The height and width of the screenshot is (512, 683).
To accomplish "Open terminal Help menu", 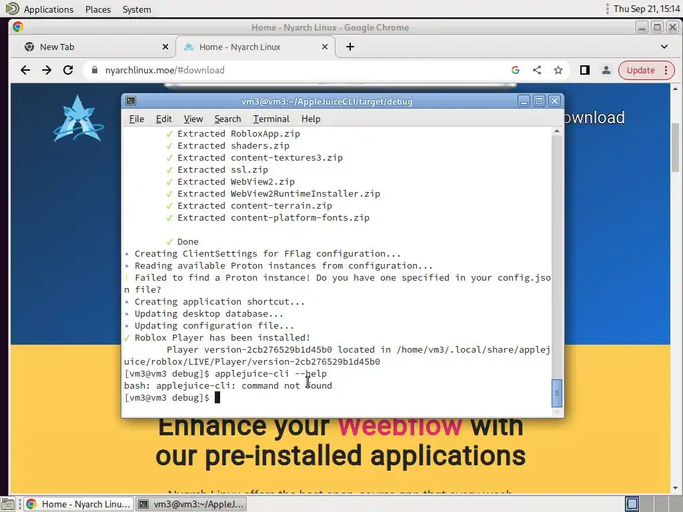I will tap(311, 119).
